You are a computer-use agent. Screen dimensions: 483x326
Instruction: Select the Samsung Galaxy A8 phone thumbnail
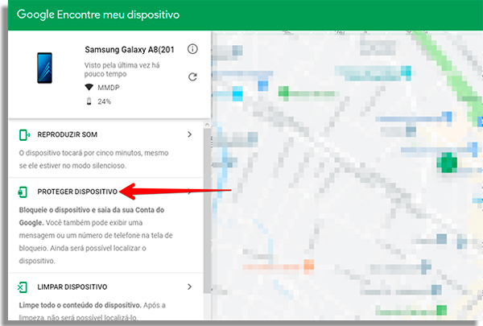pos(44,68)
